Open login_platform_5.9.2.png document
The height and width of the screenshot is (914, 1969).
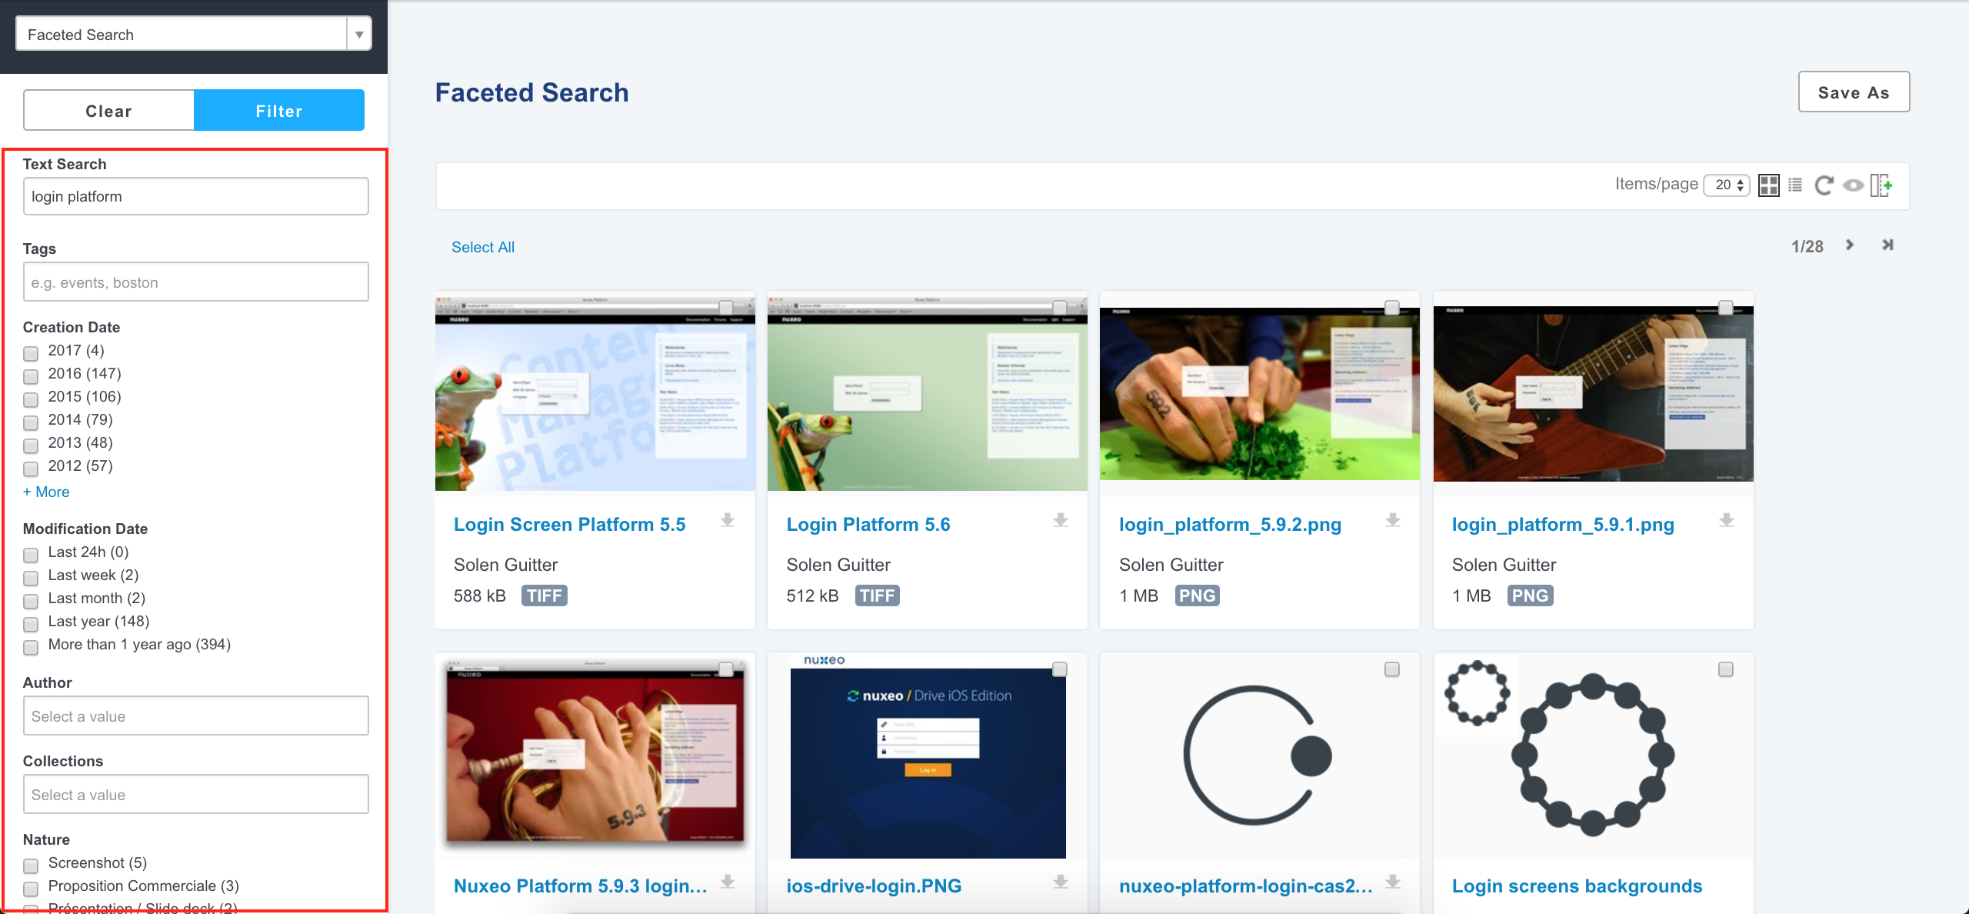(x=1230, y=525)
